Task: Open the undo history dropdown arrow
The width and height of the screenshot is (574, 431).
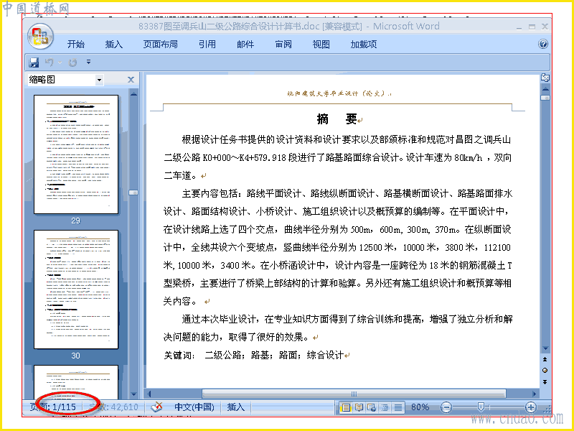Action: point(60,62)
